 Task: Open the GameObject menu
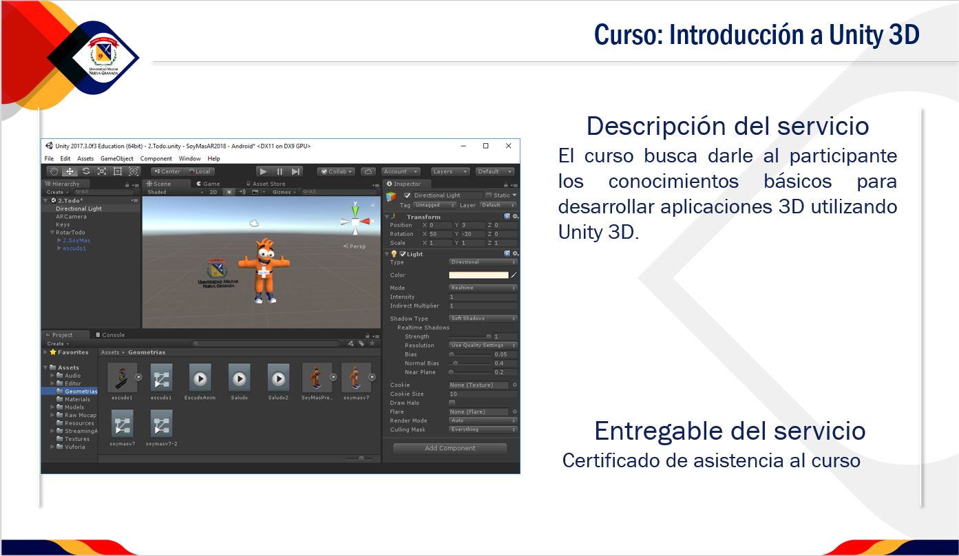point(116,158)
